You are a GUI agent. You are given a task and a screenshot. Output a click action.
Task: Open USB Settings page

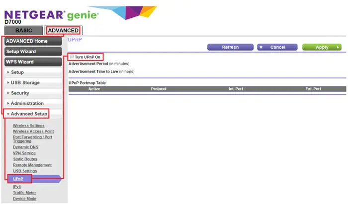[25, 171]
